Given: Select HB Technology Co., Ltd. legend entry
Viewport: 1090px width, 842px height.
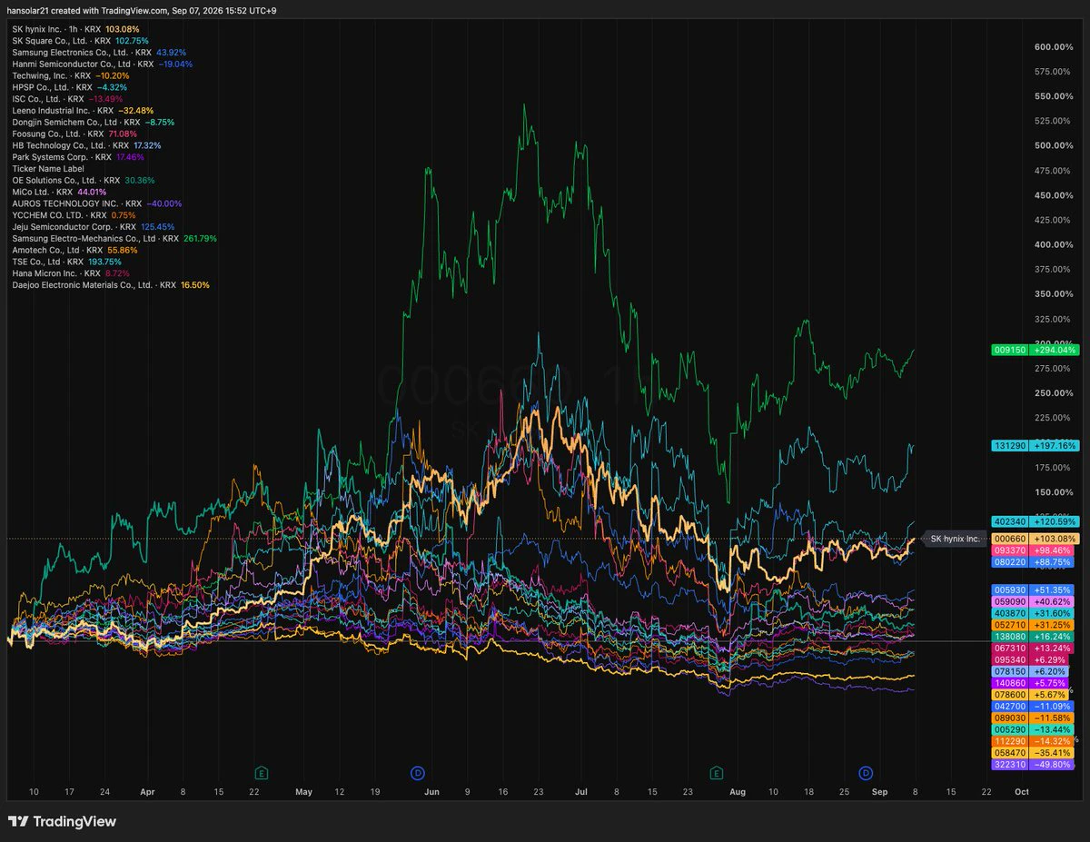Looking at the screenshot, I should pos(87,145).
